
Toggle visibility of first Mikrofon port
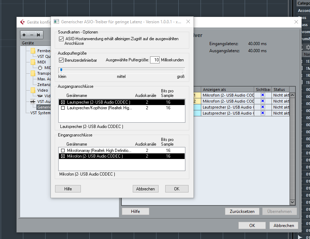[x=263, y=95]
